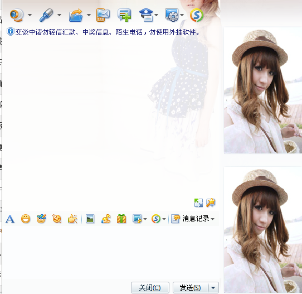The height and width of the screenshot is (294, 302).
Task: Expand the voice call dropdown arrow
Action: (x=59, y=15)
